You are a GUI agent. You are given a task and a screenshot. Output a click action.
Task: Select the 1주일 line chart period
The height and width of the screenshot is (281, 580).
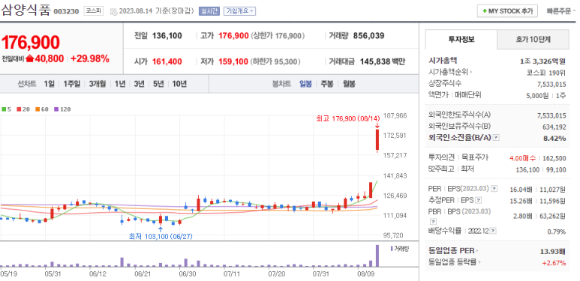(71, 84)
